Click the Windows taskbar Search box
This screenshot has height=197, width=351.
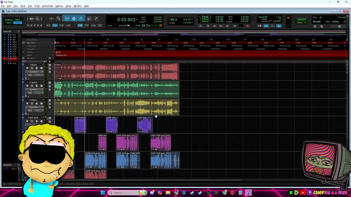pos(127,193)
